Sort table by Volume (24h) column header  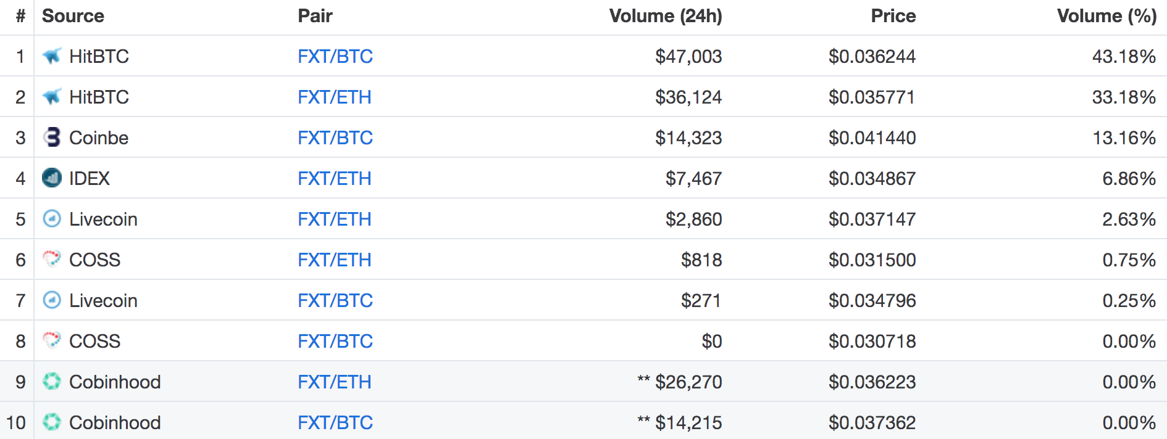point(665,16)
